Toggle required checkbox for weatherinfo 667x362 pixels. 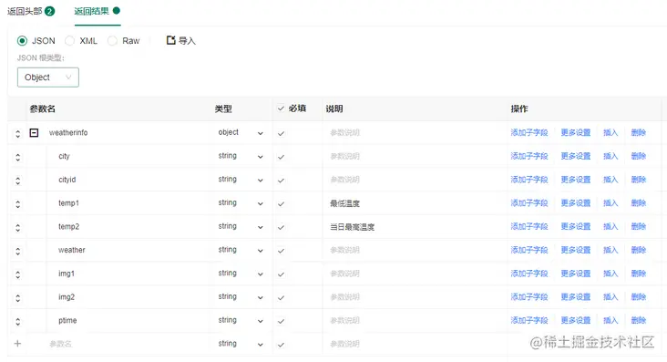coord(281,133)
